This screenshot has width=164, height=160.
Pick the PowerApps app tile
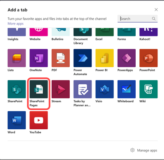(x=127, y=58)
